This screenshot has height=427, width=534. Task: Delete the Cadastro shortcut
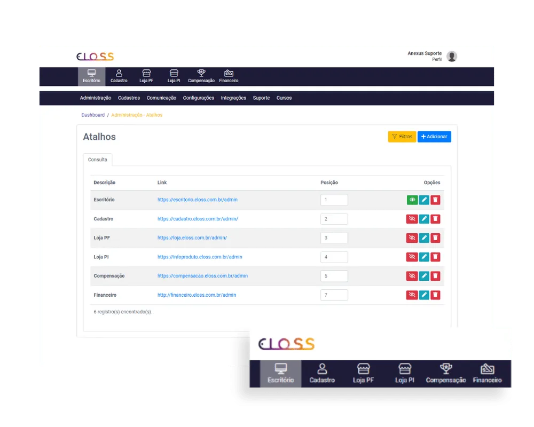click(x=435, y=219)
